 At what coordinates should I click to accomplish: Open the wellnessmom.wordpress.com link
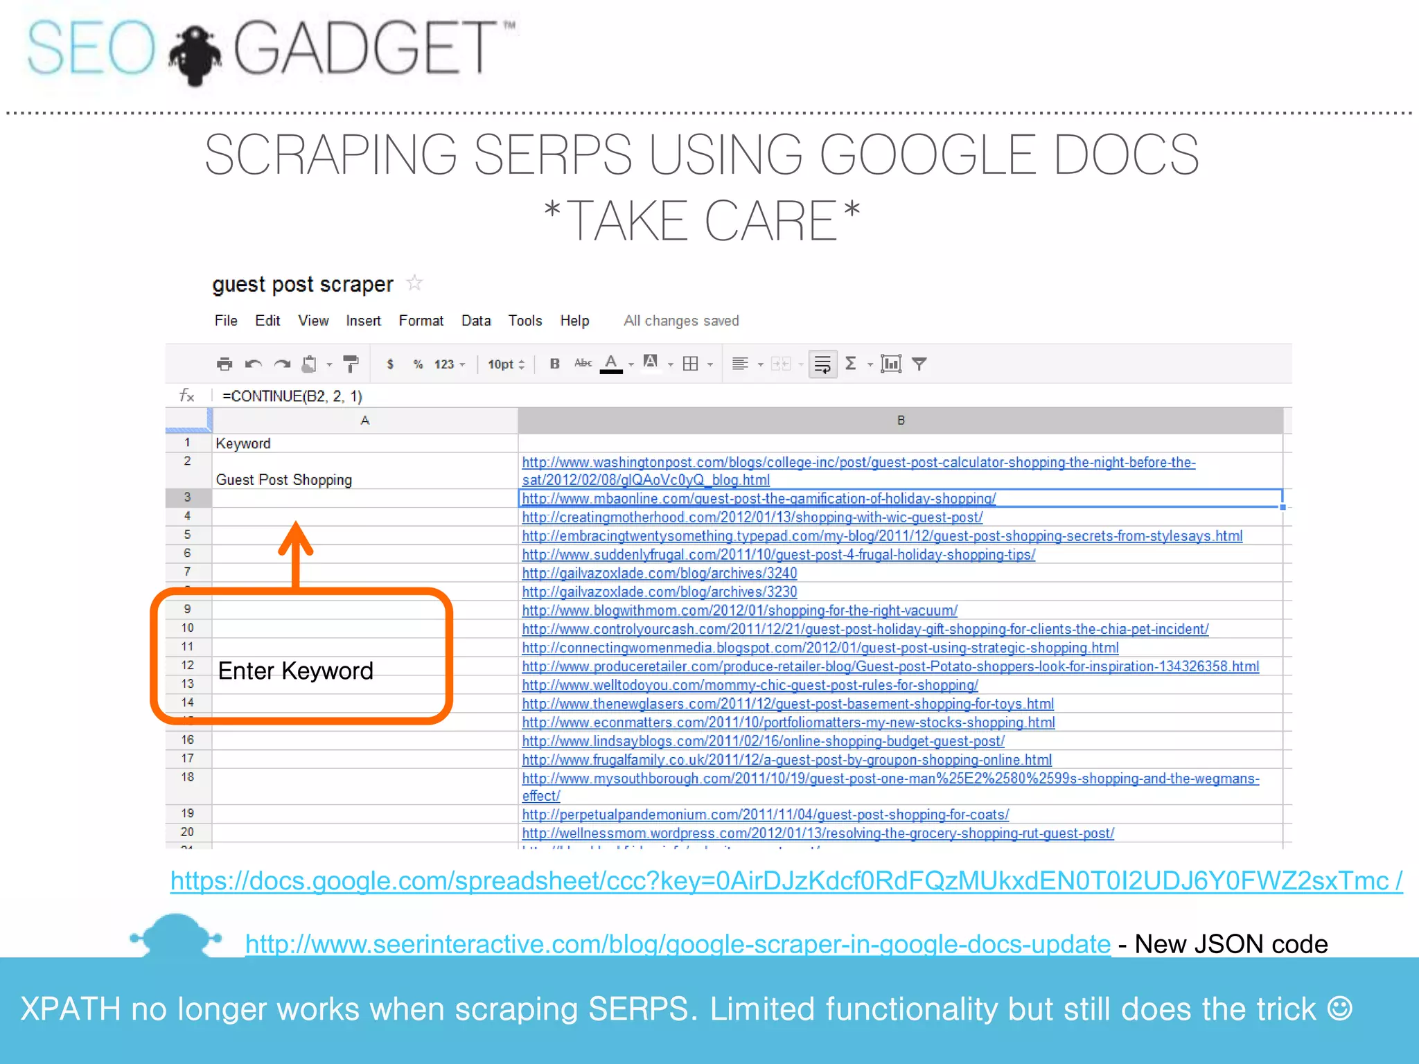pos(818,834)
